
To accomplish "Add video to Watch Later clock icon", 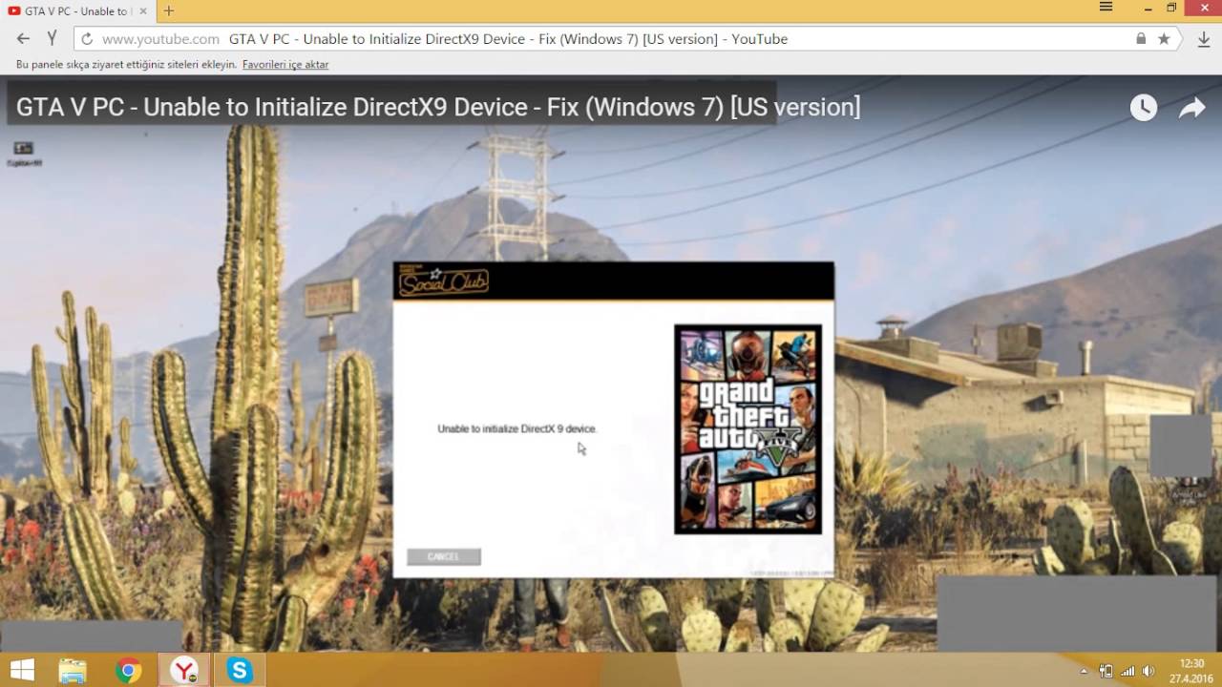I will tap(1144, 108).
